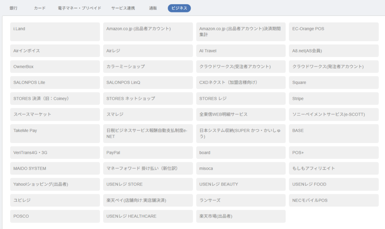Pick EC-Orange POS
The height and width of the screenshot is (229, 385).
[x=334, y=32]
